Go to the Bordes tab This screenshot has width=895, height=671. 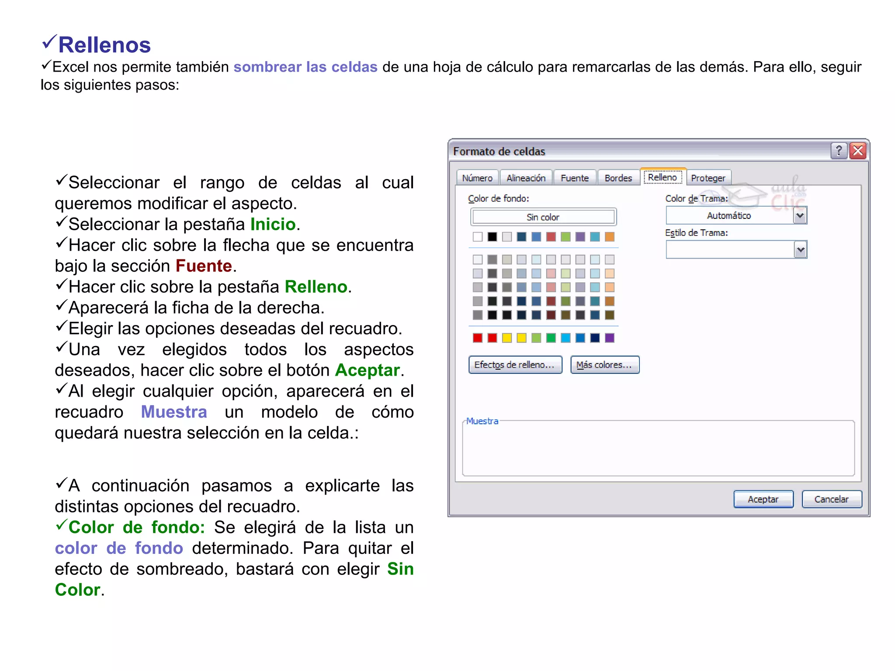[x=618, y=178]
